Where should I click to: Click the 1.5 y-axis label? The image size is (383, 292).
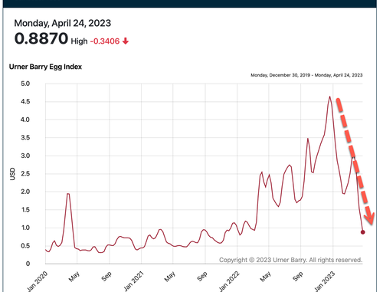tap(25, 210)
